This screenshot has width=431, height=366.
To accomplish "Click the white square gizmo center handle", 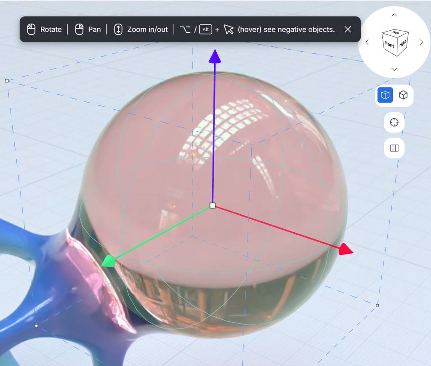I will tap(213, 206).
